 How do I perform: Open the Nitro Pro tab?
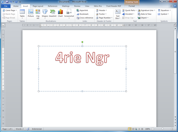click(x=98, y=6)
